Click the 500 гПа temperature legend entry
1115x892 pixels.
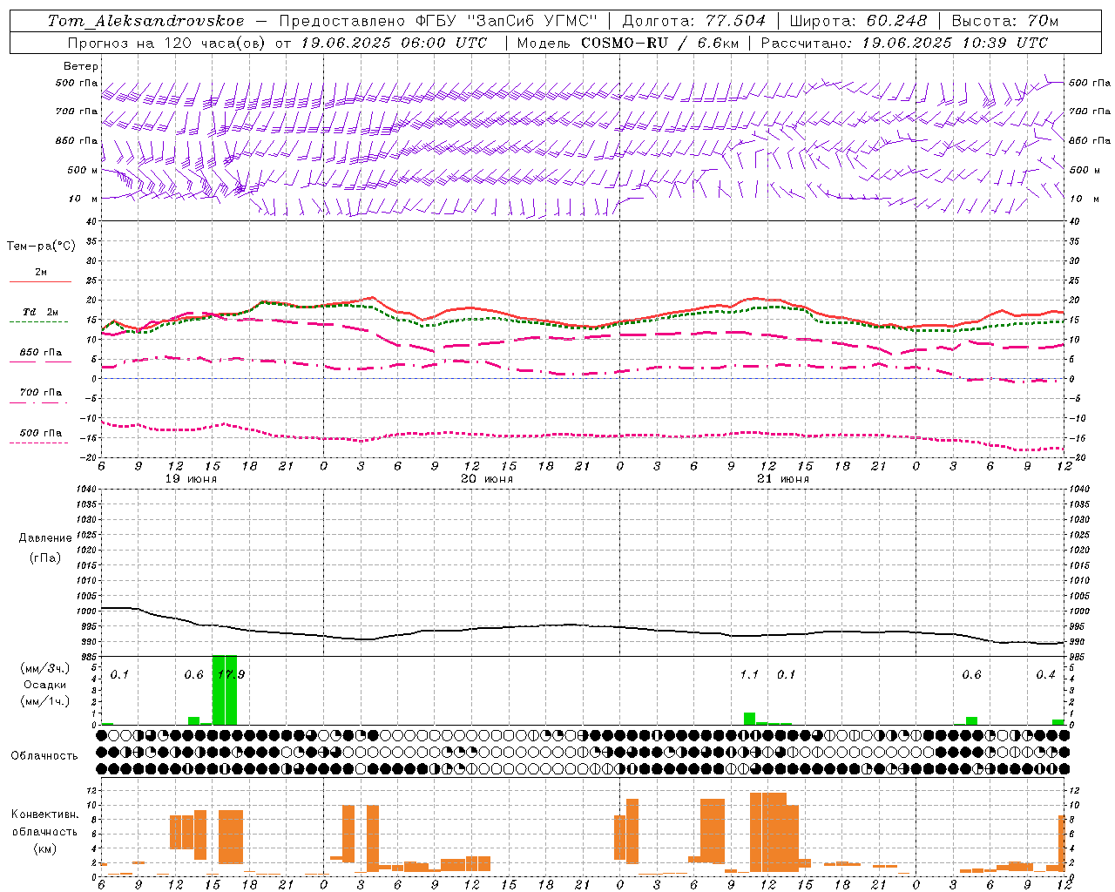click(x=40, y=433)
